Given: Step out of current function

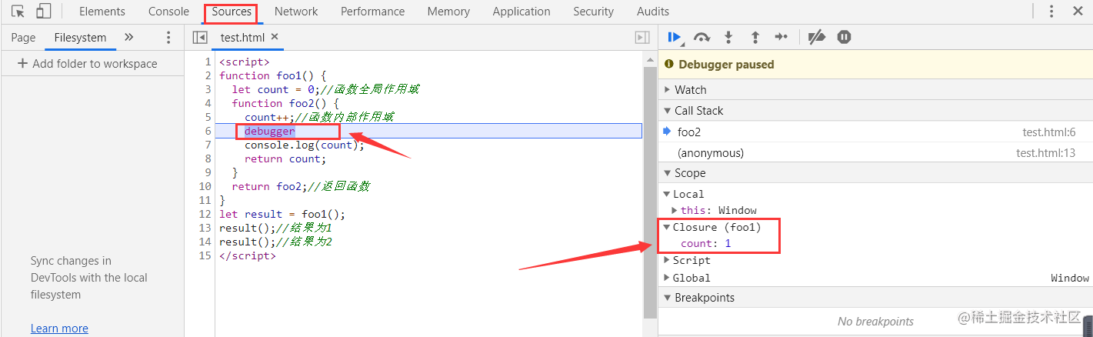Looking at the screenshot, I should click(755, 37).
